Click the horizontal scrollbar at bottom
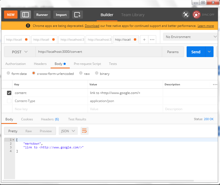Viewport: 220px width, 185px height. 98,181
